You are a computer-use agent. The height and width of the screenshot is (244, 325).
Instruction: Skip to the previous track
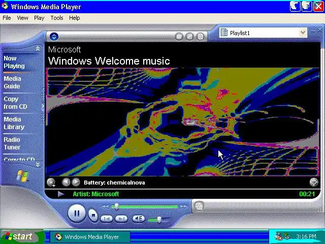click(x=107, y=219)
